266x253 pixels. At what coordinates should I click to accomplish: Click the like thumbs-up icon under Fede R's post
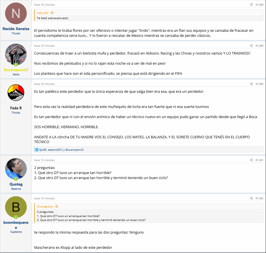click(x=37, y=150)
